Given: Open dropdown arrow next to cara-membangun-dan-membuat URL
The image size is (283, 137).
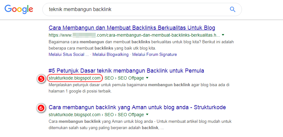Looking at the screenshot, I should [x=223, y=35].
